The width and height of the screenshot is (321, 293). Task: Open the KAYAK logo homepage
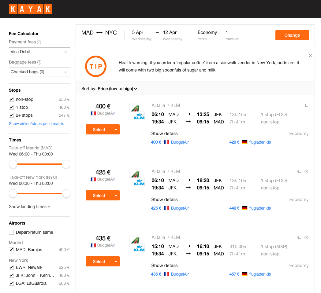point(31,9)
